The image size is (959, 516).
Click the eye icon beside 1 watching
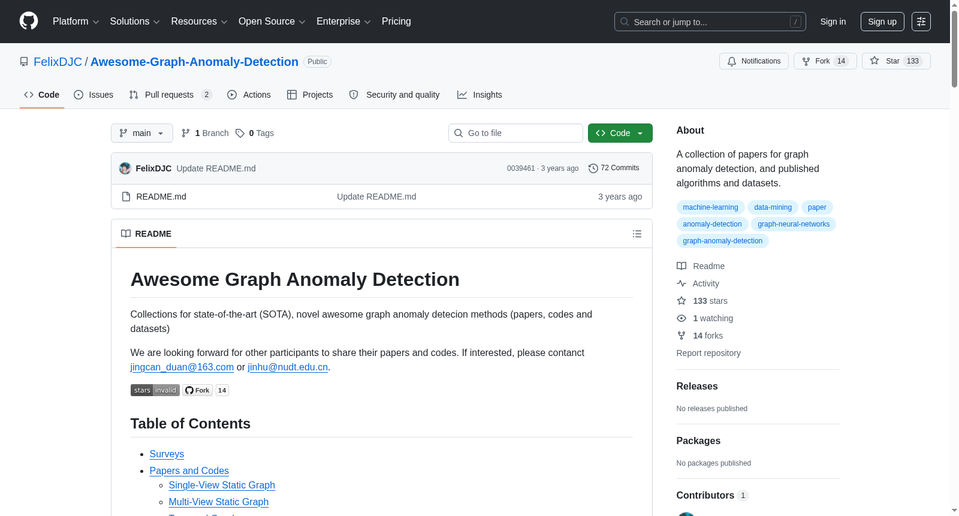[x=681, y=318]
